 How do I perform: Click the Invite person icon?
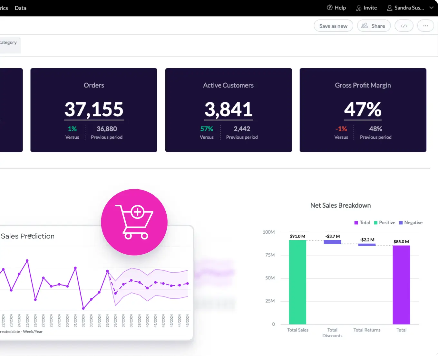click(358, 8)
